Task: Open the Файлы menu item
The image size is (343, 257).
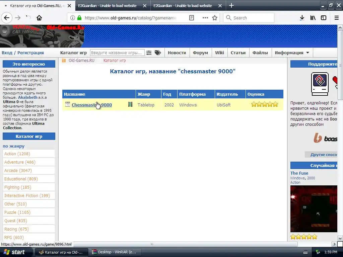Action: coord(260,53)
